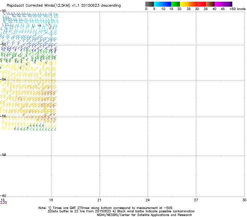Click the latitude label '-58'
247x217 pixels.
[3, 155]
